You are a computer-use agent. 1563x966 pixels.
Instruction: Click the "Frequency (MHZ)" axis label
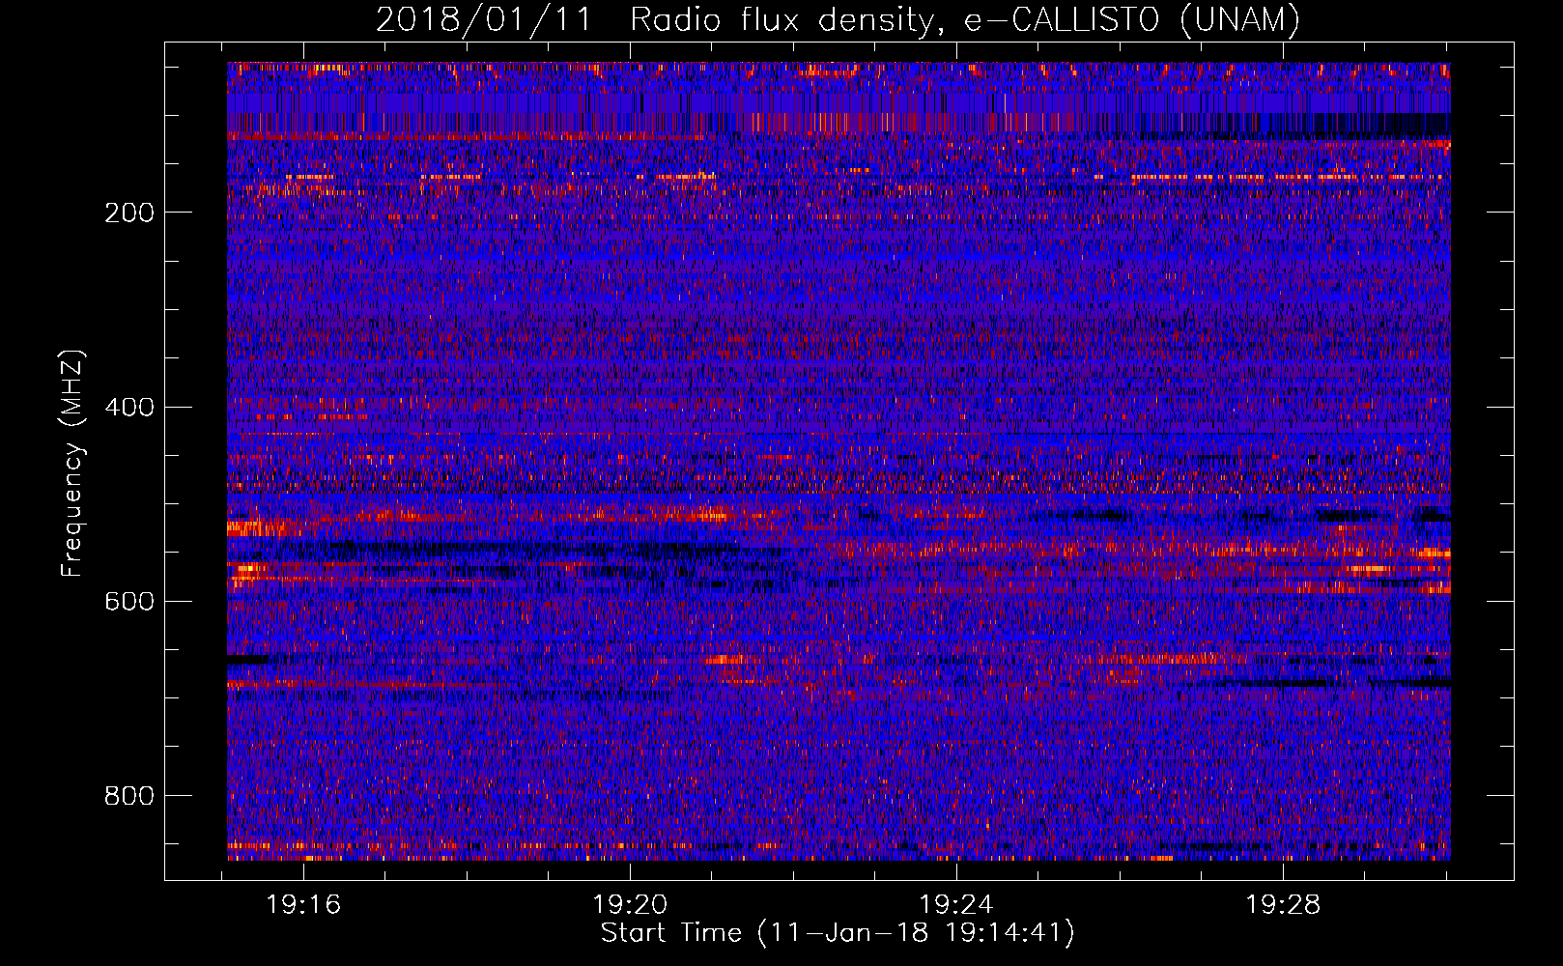tap(72, 464)
